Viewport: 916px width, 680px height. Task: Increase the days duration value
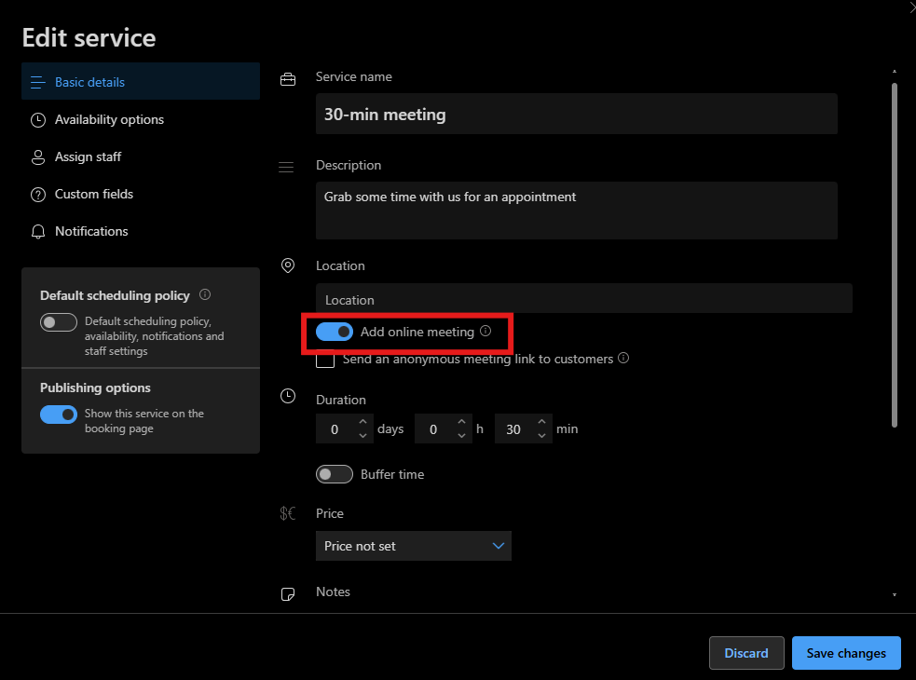(x=362, y=422)
